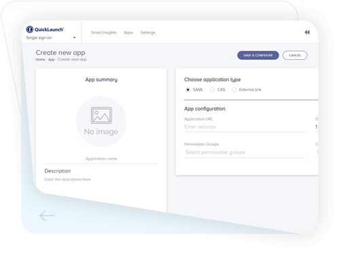The width and height of the screenshot is (338, 253).
Task: Open the Permissible Groups selector
Action: 246,152
